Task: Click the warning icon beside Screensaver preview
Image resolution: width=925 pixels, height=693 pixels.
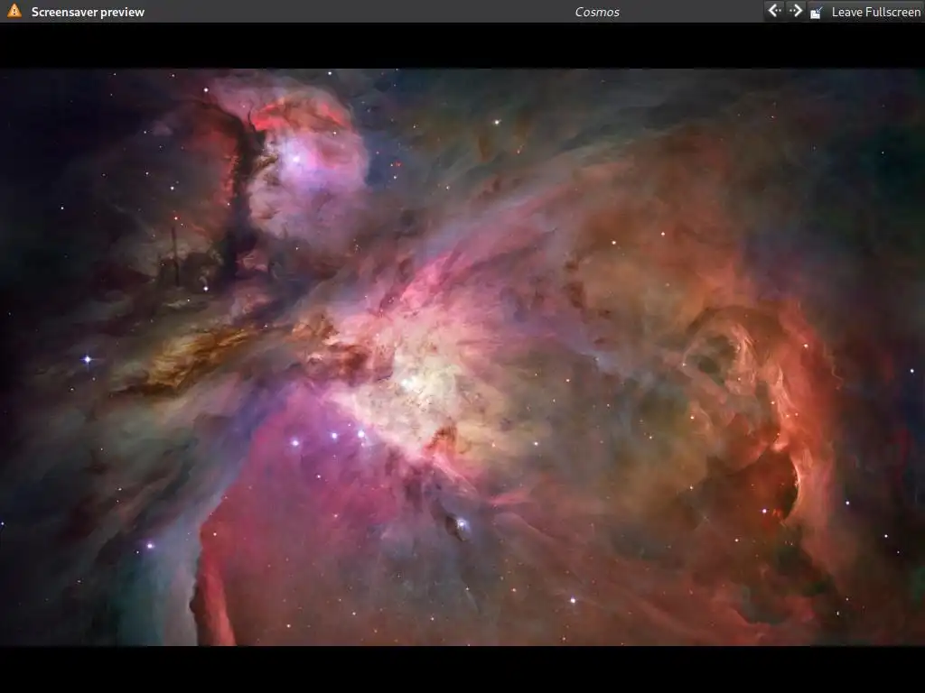Action: 14,11
